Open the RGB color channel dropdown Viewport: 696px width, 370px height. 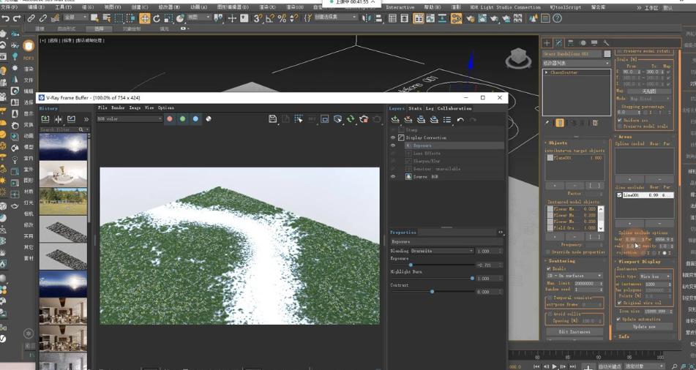tap(129, 118)
